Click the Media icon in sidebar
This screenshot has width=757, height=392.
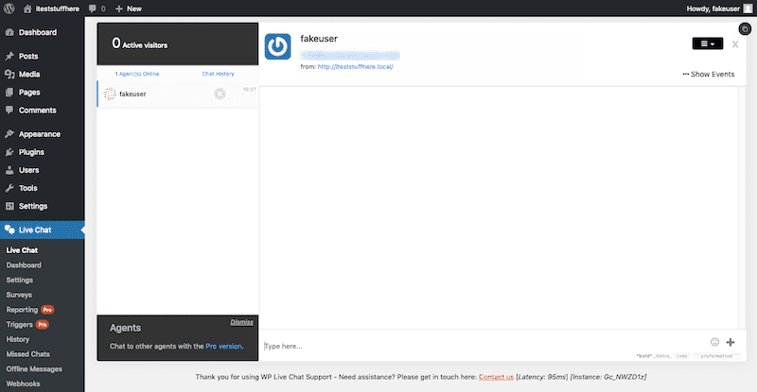9,75
